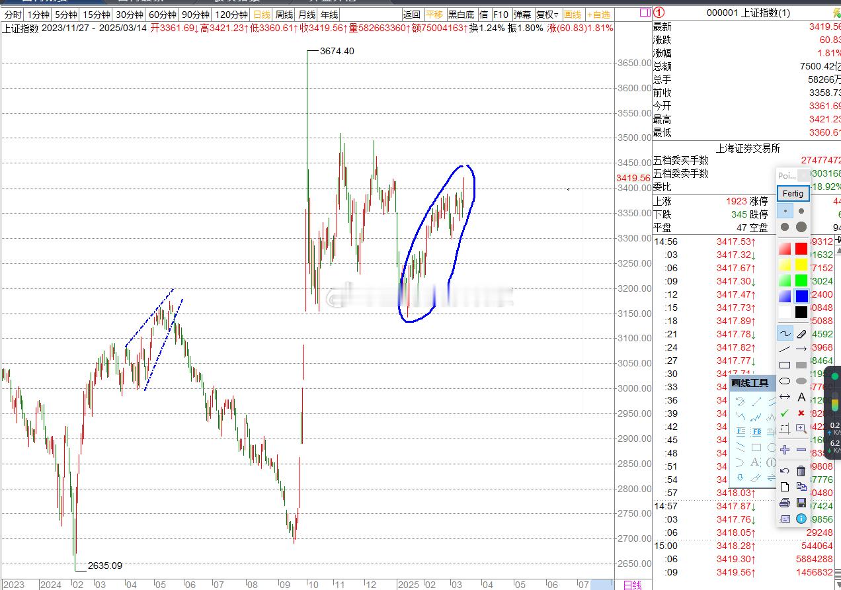Select the filled gray ellipse tool
This screenshot has width=841, height=590.
pos(801,381)
